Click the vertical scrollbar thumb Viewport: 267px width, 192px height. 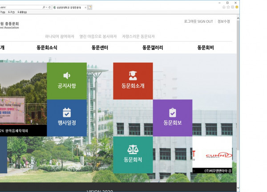coord(238,85)
